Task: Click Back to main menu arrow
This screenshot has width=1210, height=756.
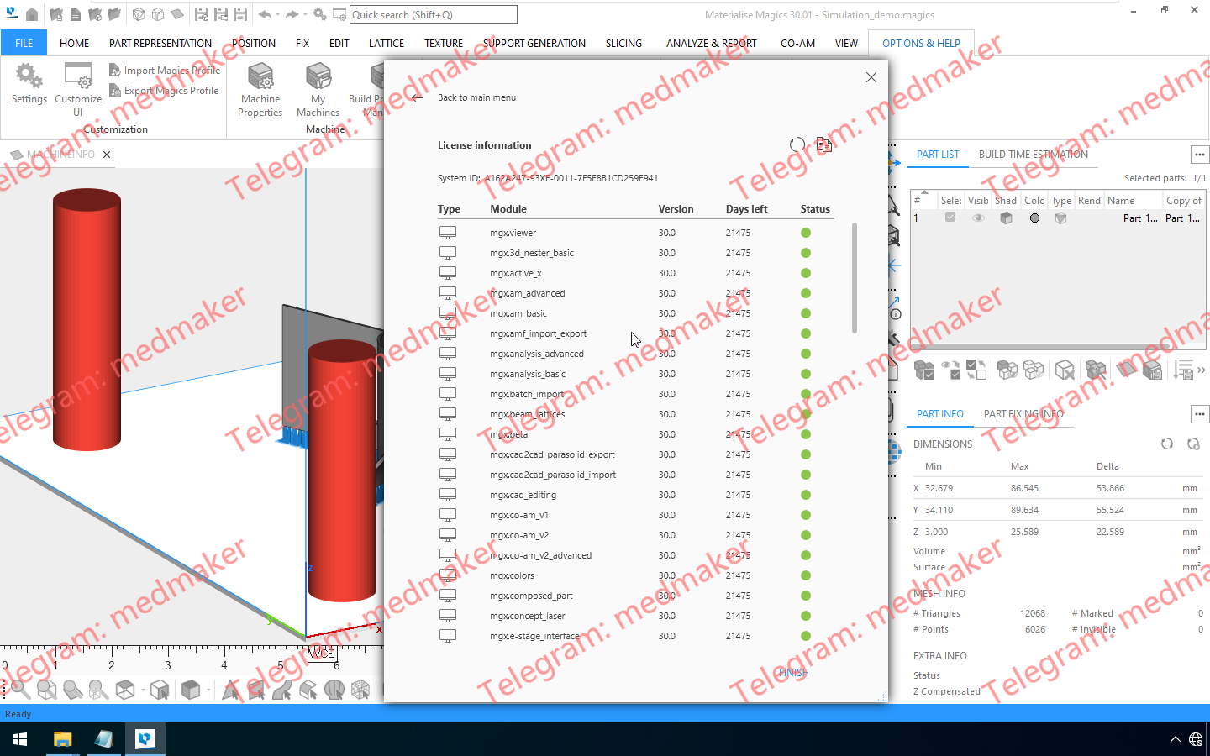Action: [x=418, y=98]
